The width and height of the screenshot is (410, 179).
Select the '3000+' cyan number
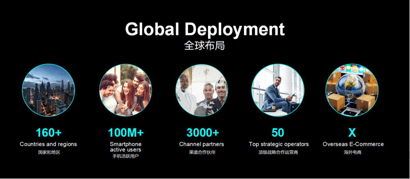[x=202, y=133]
